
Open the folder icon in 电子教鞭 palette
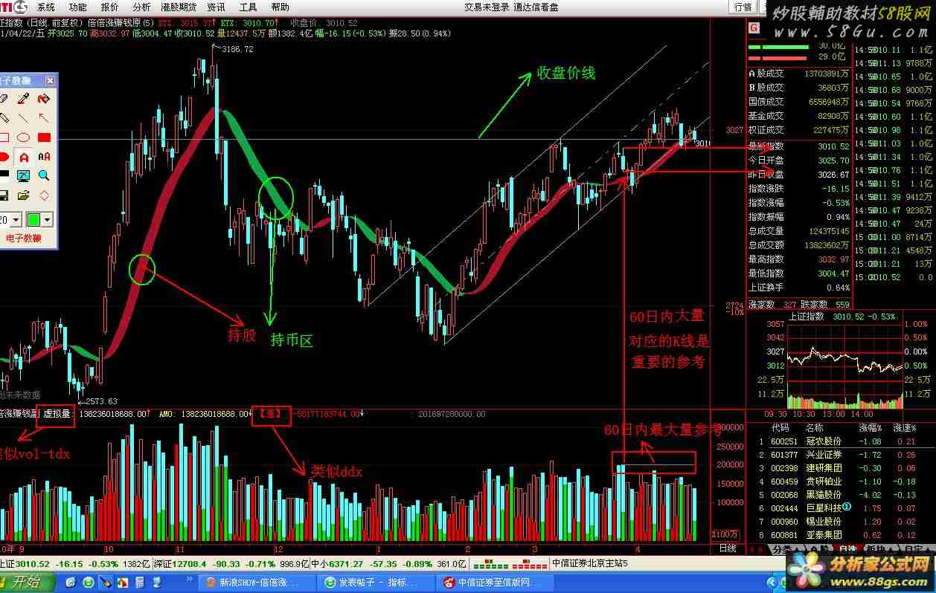pyautogui.click(x=24, y=195)
